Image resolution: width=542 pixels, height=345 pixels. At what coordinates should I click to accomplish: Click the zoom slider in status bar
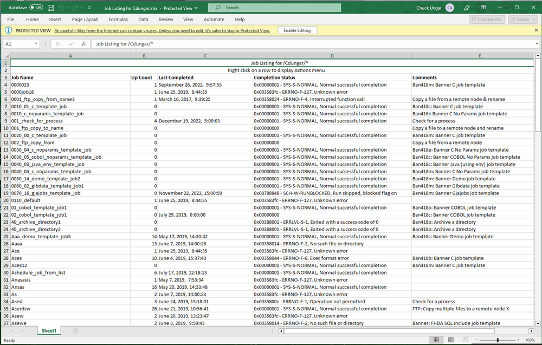(x=498, y=340)
